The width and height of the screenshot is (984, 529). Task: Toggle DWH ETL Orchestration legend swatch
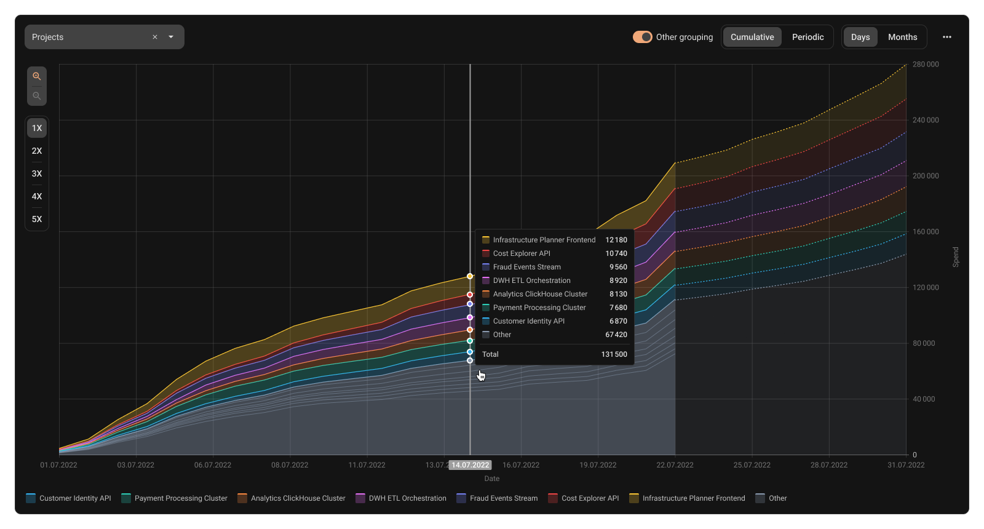(x=360, y=498)
